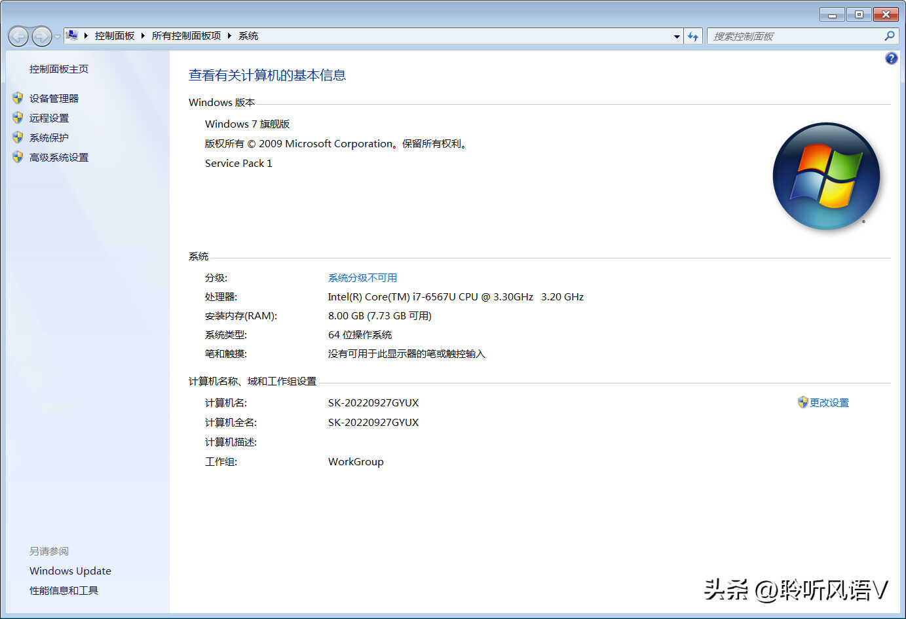906x619 pixels.
Task: Focus the 搜索控制面板 search field
Action: pos(793,37)
